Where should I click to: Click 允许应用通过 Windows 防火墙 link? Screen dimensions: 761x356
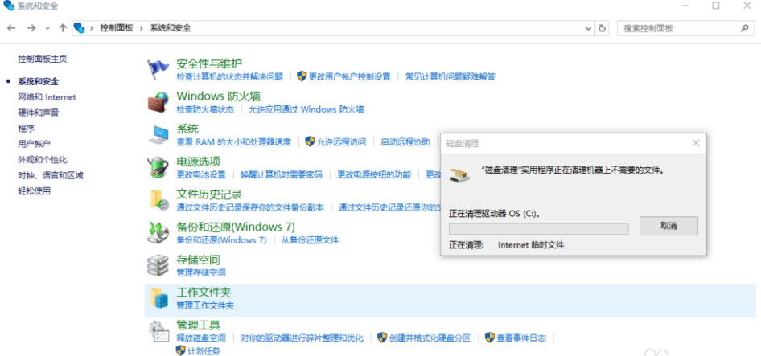(306, 109)
